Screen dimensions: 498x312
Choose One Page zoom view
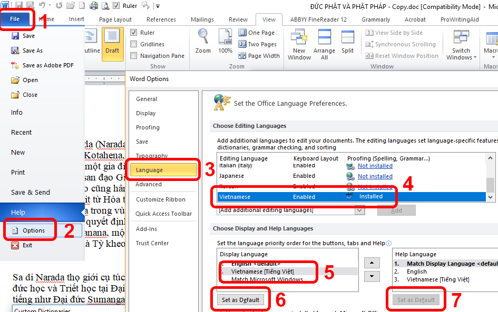256,33
